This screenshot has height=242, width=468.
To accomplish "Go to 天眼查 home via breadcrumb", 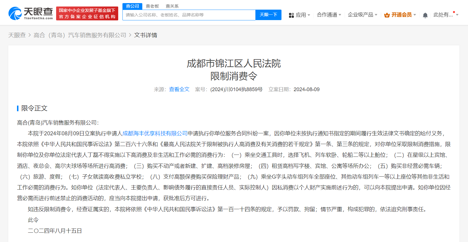I will 17,35.
